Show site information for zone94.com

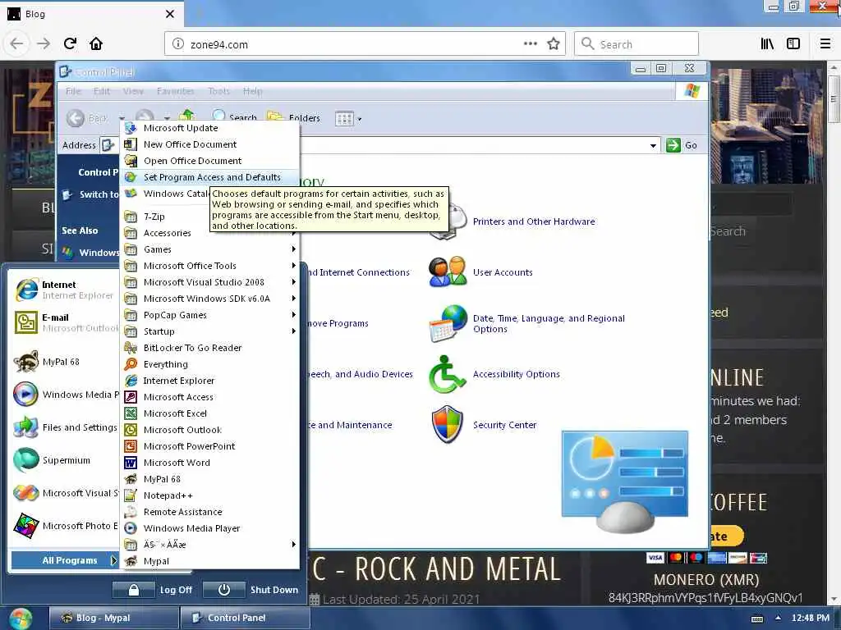click(x=178, y=44)
